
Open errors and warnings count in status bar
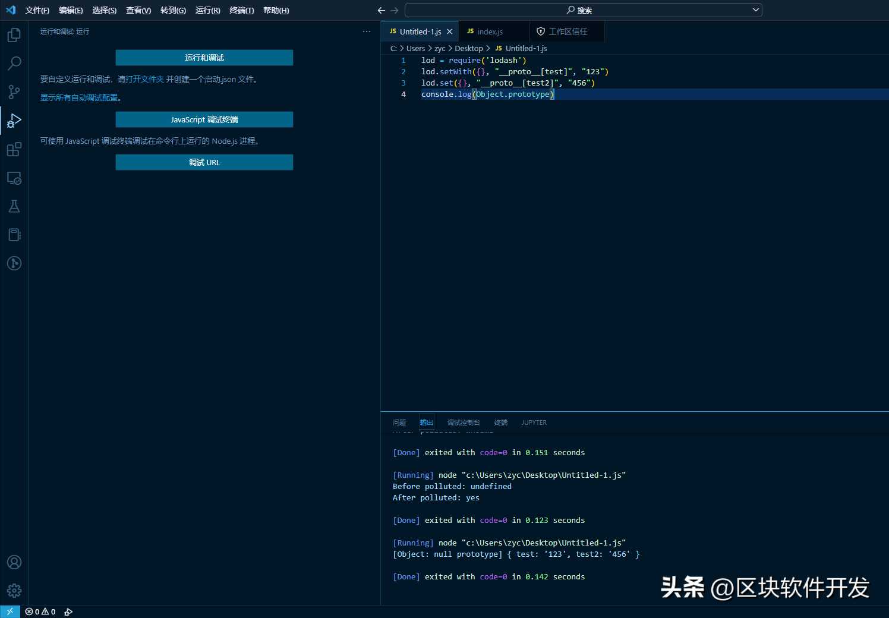(x=40, y=611)
